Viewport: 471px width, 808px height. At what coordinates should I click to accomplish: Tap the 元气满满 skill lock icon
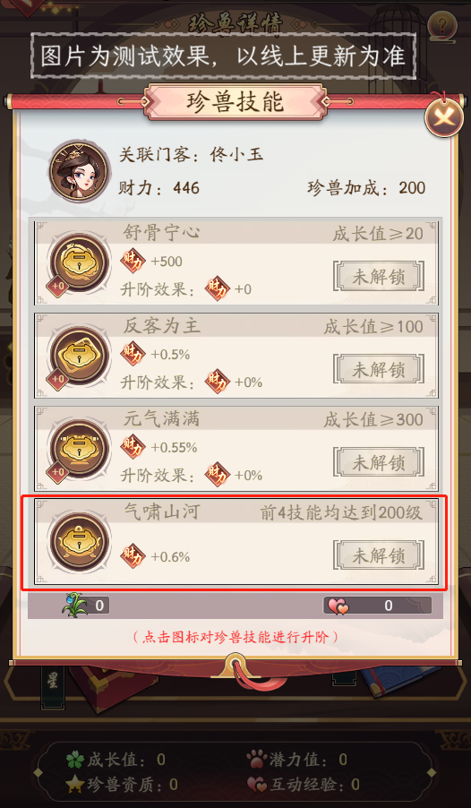(x=79, y=448)
